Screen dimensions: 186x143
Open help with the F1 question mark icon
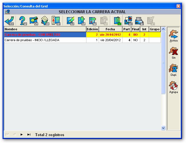(x=23, y=21)
